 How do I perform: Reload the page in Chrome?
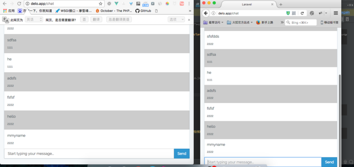click(x=19, y=4)
